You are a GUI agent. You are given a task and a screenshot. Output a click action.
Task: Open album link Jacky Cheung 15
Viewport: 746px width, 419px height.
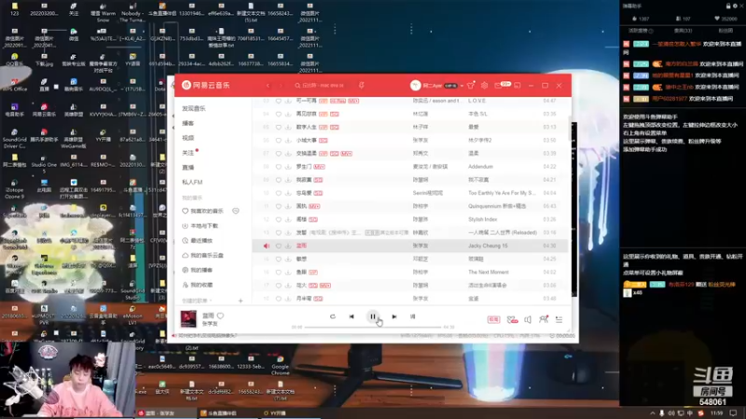488,246
